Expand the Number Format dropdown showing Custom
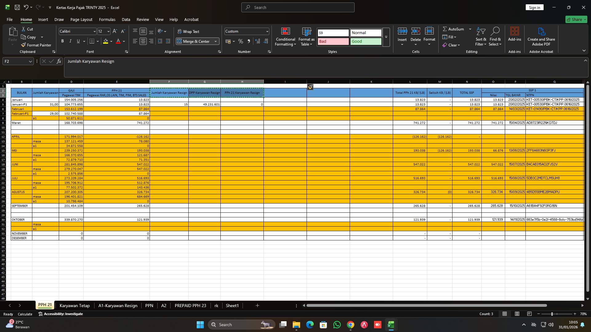 pyautogui.click(x=266, y=31)
